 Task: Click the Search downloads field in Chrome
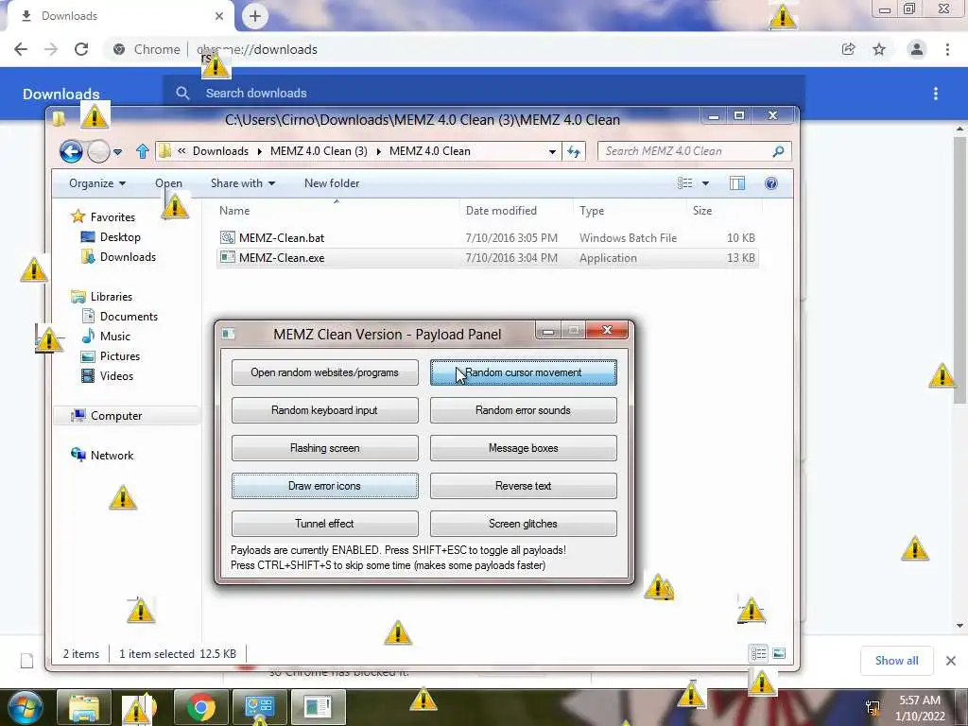click(x=484, y=94)
